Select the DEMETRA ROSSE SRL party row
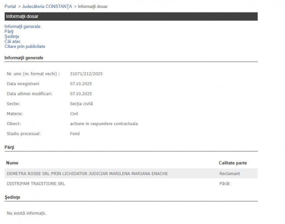Viewport: 285px width, 224px height. pos(87,174)
